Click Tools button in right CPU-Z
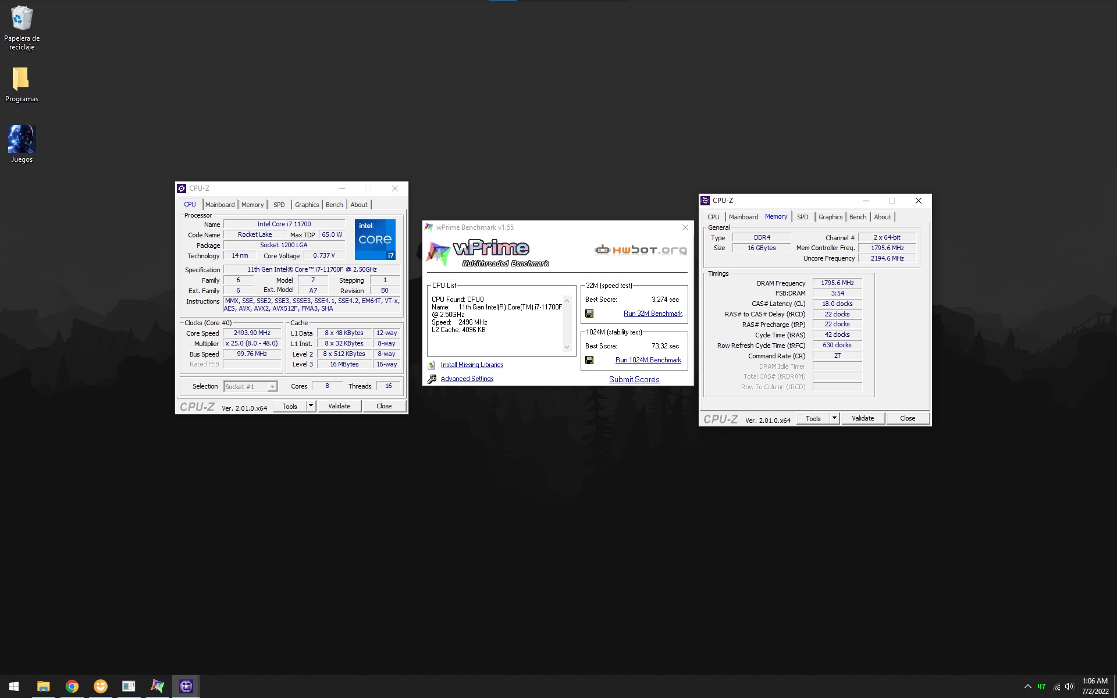Screen dimensions: 1117x698 point(813,418)
